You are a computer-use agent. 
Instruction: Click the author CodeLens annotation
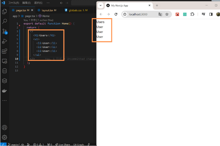[x=38, y=20]
